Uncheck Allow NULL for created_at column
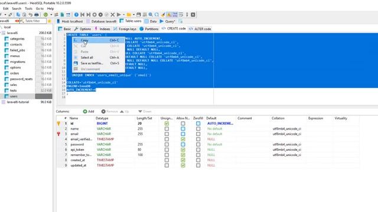Screen dimensions: 378x212 click(183, 160)
